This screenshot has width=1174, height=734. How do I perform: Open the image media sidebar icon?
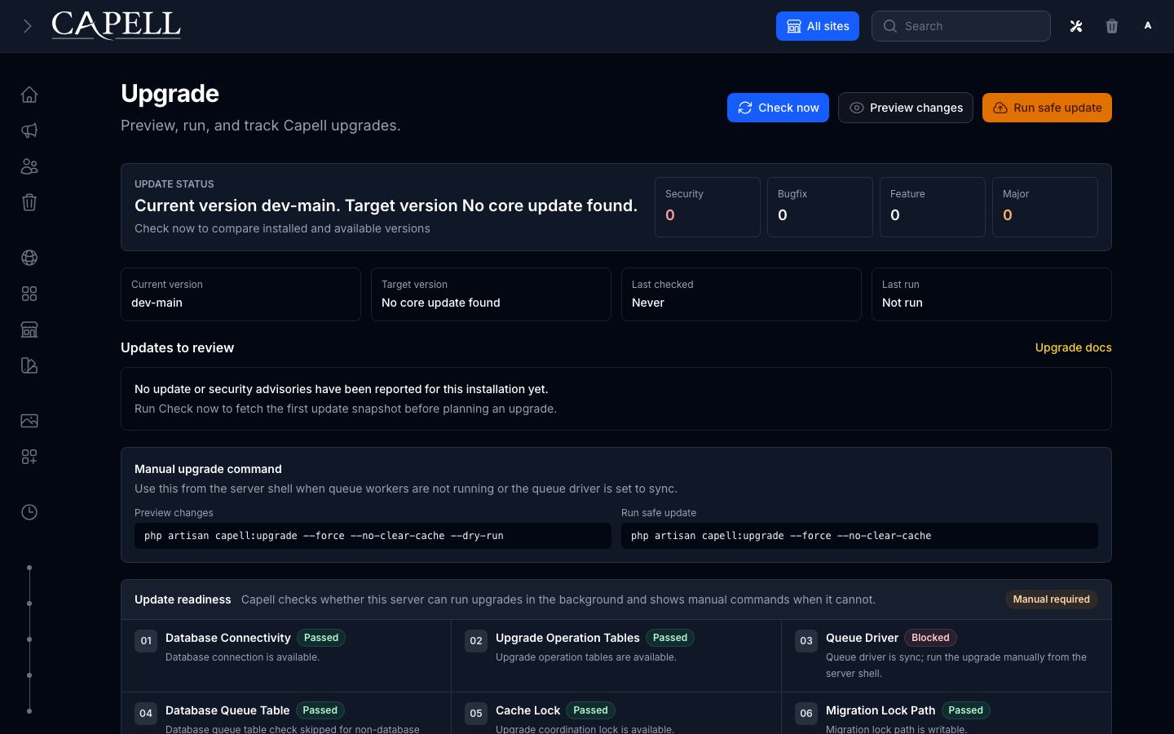coord(29,421)
